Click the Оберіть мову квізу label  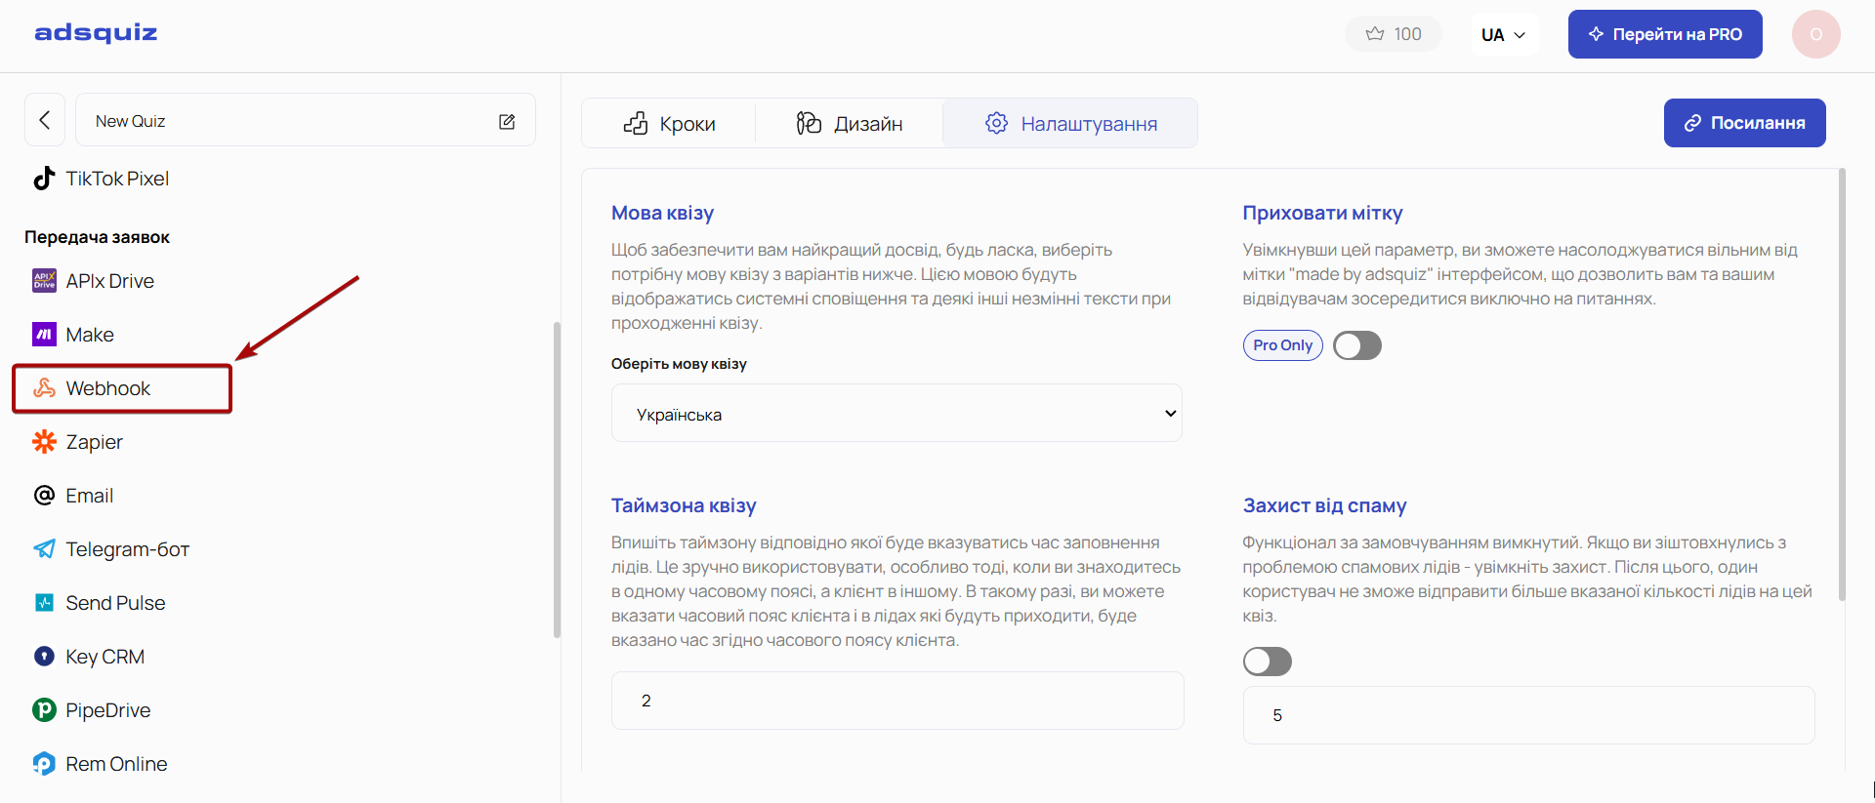(x=679, y=364)
